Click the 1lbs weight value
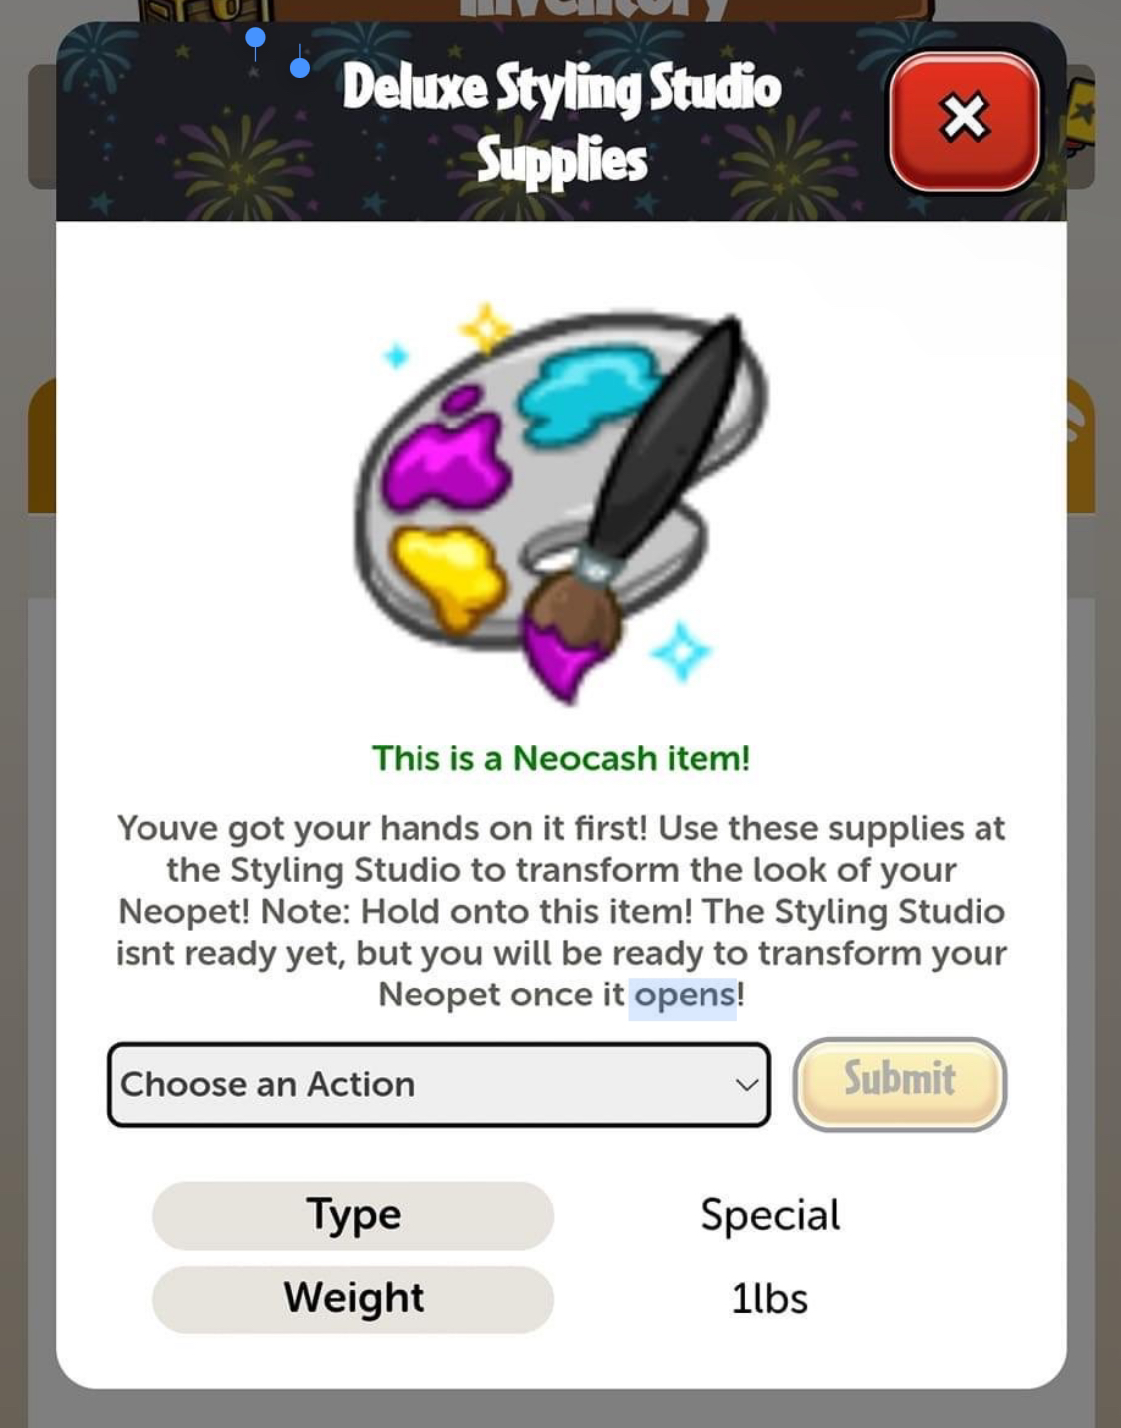 769,1298
